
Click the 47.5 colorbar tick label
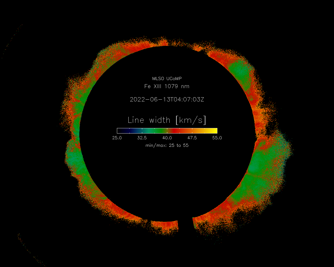coord(192,138)
